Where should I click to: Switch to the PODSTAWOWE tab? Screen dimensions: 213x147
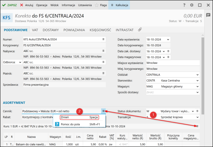click(16, 30)
